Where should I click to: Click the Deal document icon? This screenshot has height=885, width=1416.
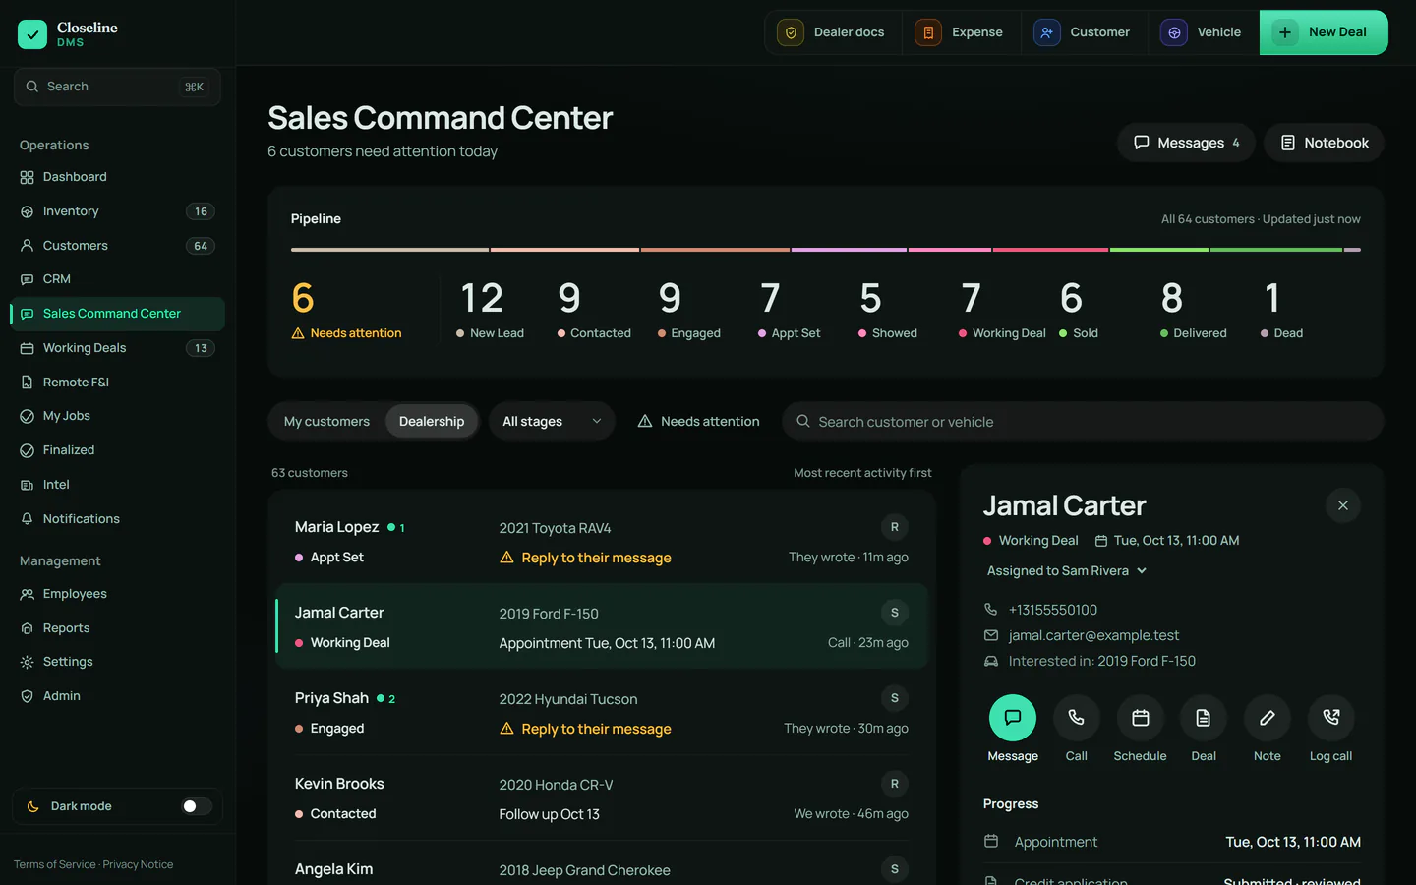(x=1204, y=718)
